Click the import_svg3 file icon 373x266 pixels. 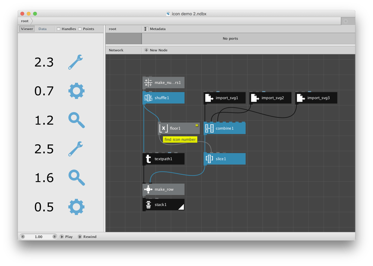pyautogui.click(x=301, y=98)
